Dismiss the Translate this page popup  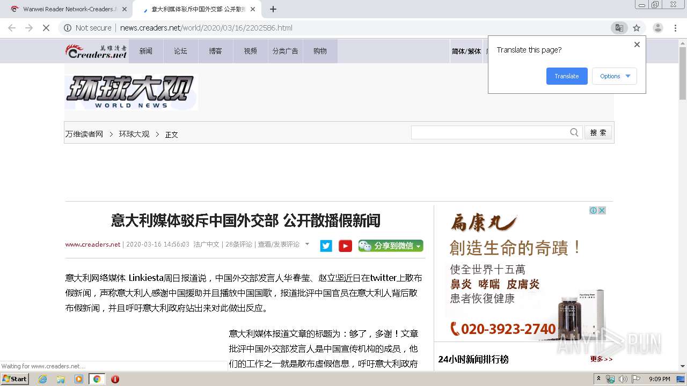coord(637,44)
